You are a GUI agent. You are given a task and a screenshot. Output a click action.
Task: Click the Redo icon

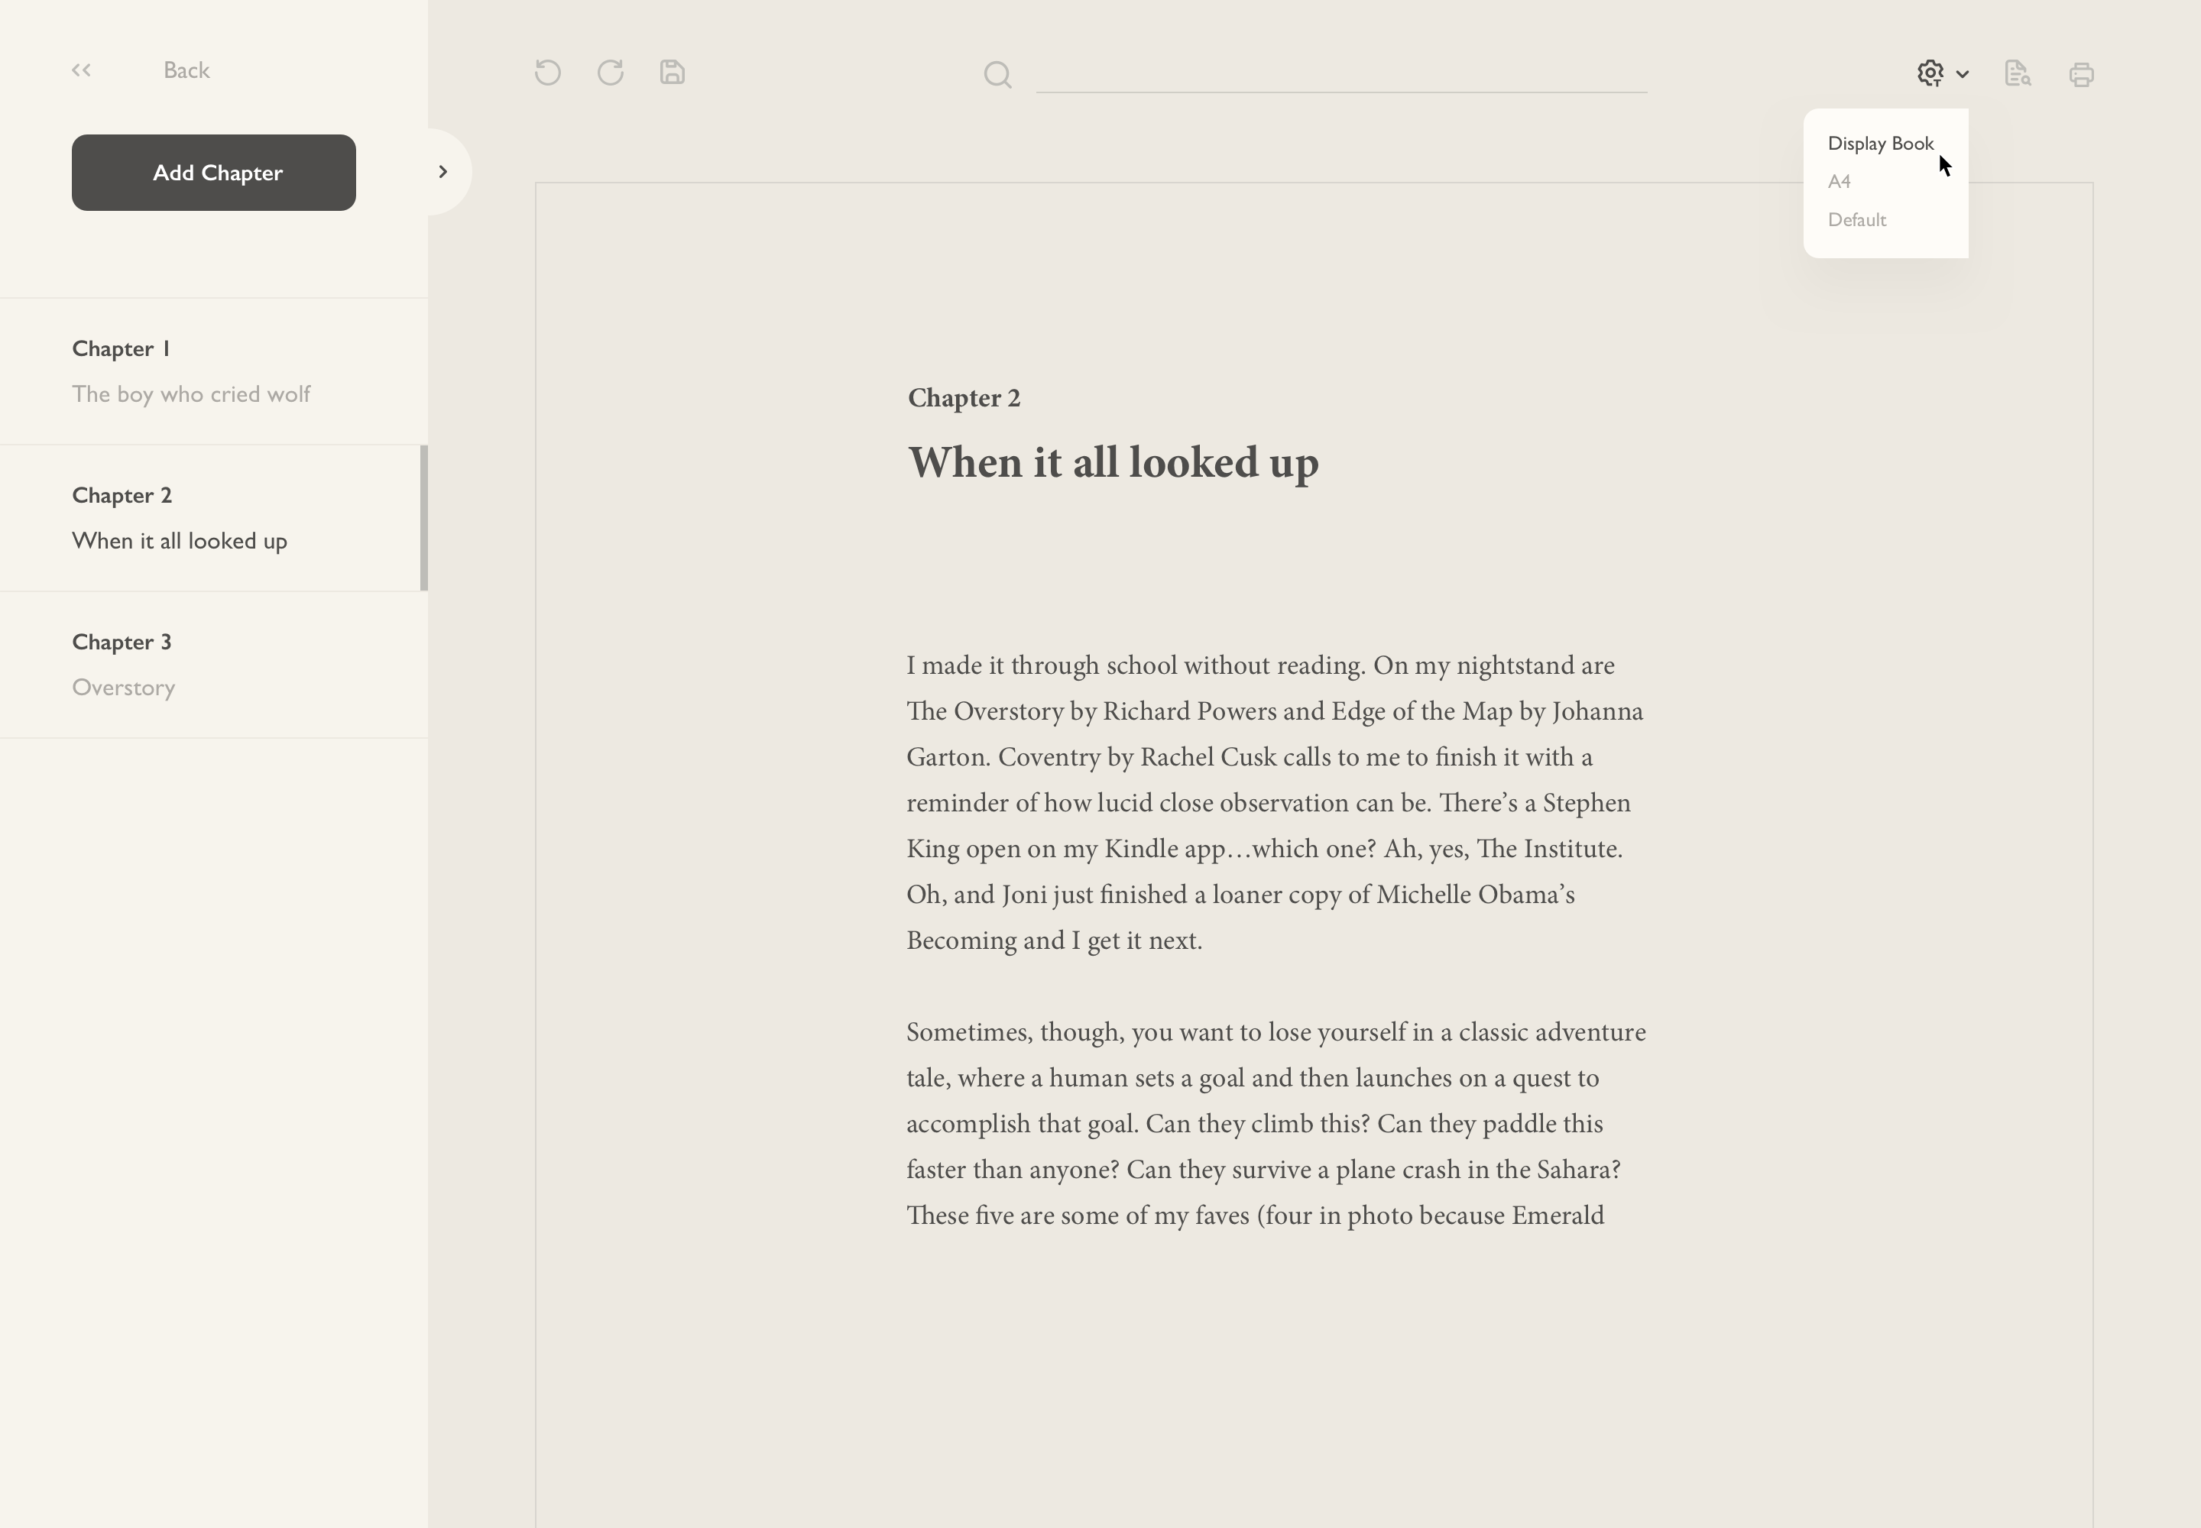[610, 72]
